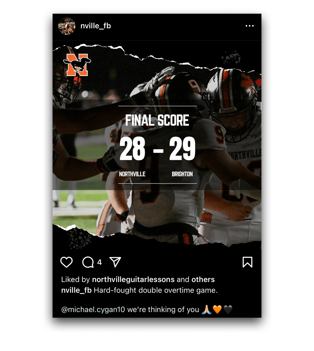Open nville_fb profile picture avatar
314x351 pixels.
[67, 26]
